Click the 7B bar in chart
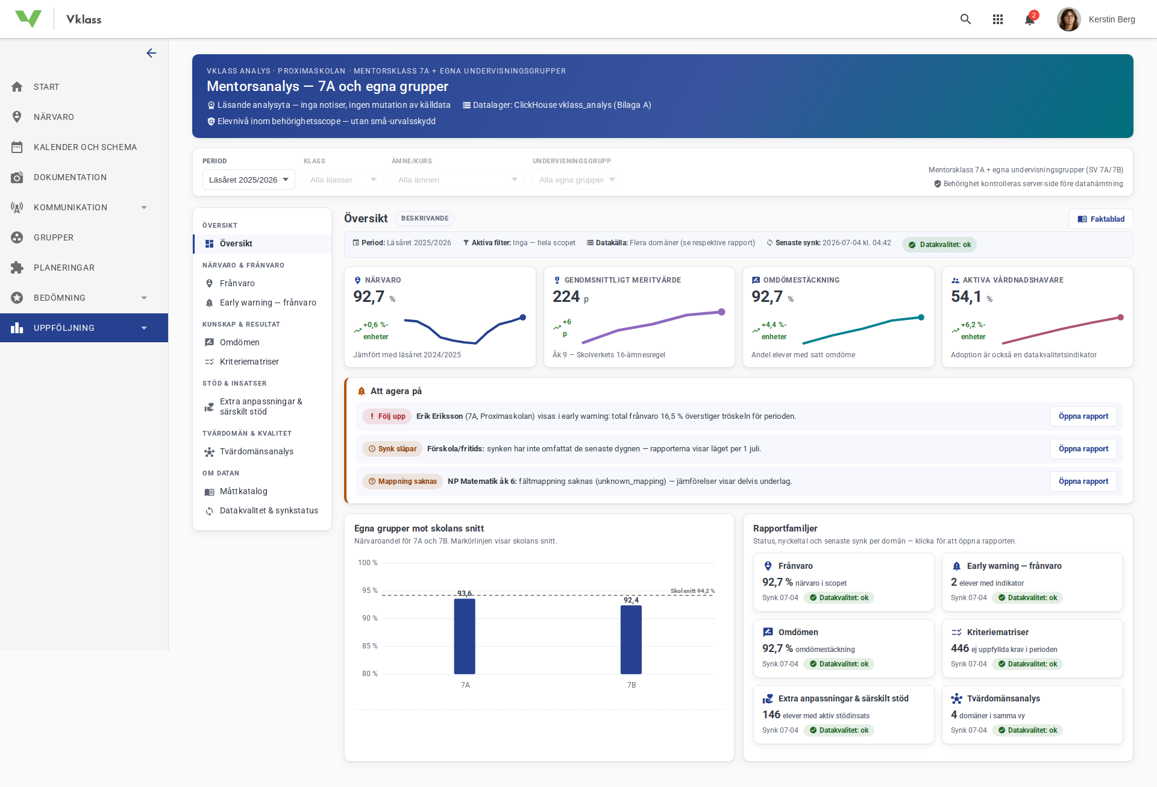The height and width of the screenshot is (787, 1157). coord(631,639)
